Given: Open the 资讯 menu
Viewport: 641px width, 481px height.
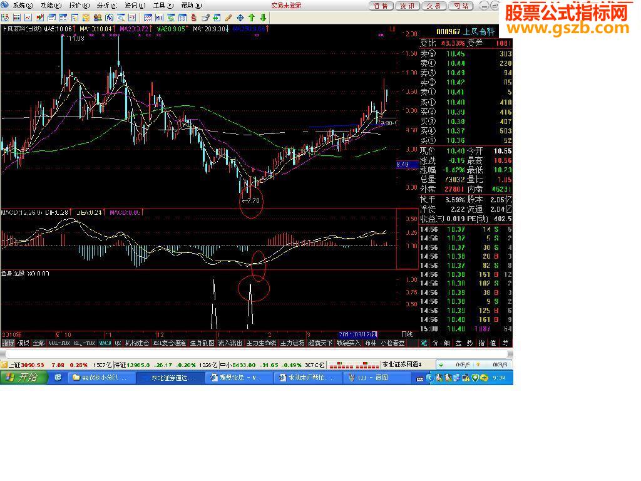Looking at the screenshot, I should pos(135,5).
